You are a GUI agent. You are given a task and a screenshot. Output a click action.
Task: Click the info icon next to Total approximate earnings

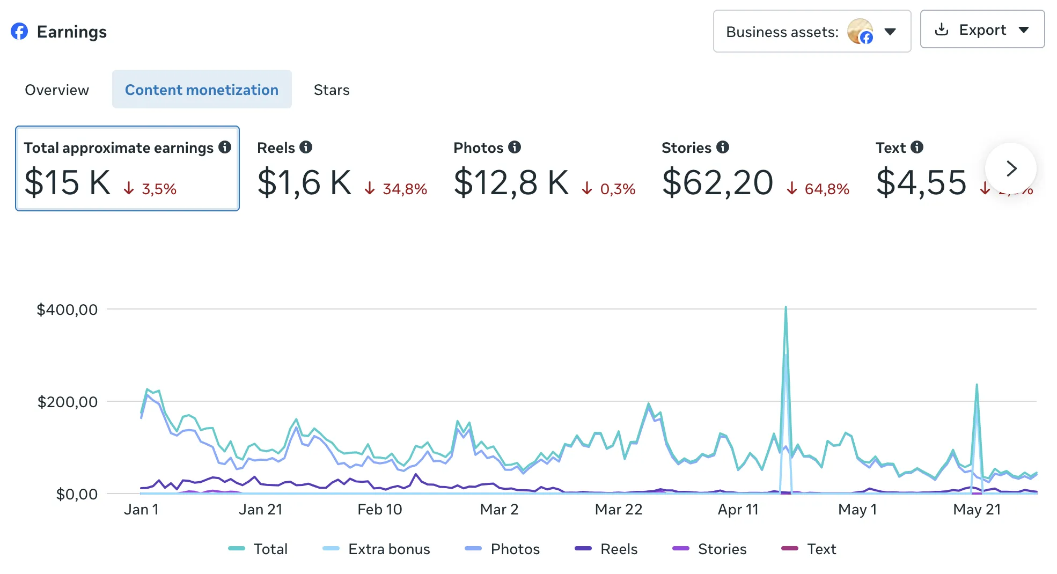[225, 147]
